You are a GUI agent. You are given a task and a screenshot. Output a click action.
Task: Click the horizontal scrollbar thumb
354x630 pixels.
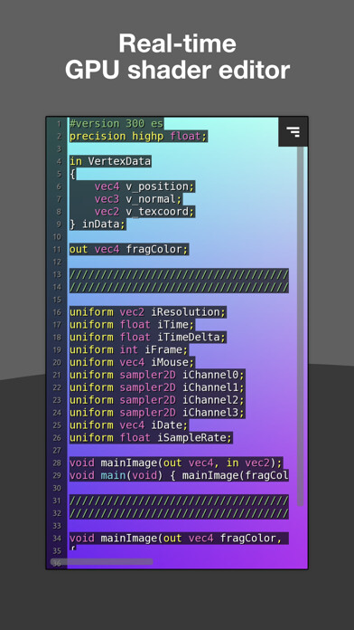point(101,561)
